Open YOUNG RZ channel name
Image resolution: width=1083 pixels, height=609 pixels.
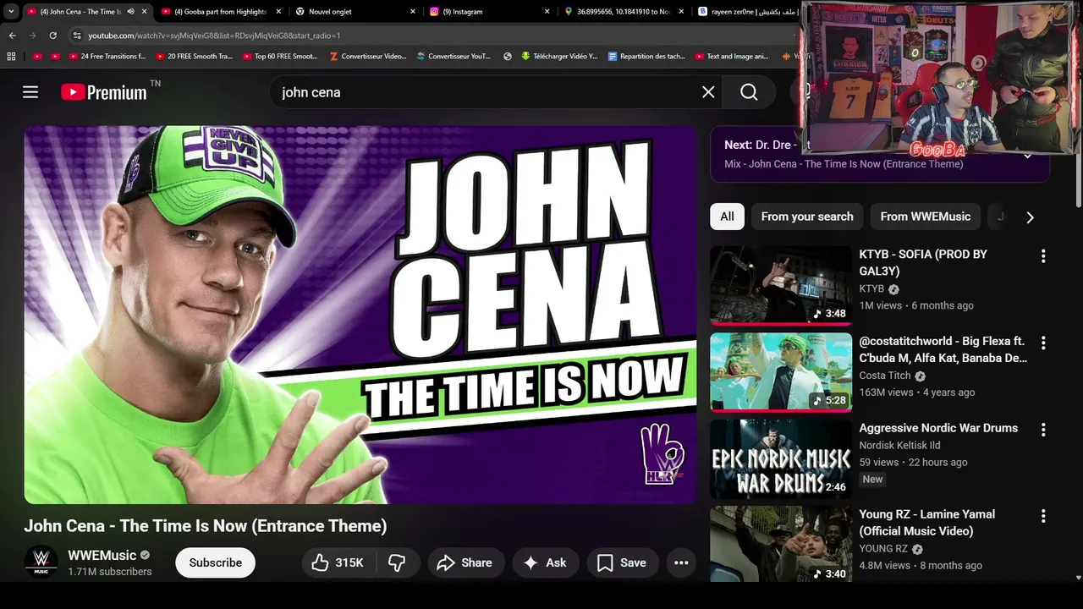(x=883, y=548)
